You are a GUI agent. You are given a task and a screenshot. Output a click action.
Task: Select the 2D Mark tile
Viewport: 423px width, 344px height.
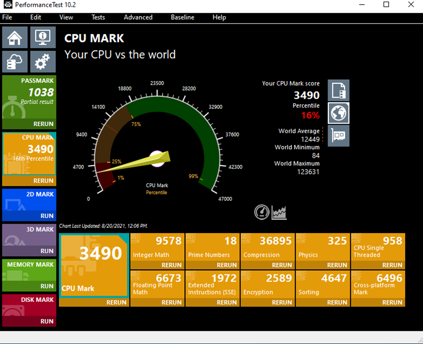[x=29, y=200]
